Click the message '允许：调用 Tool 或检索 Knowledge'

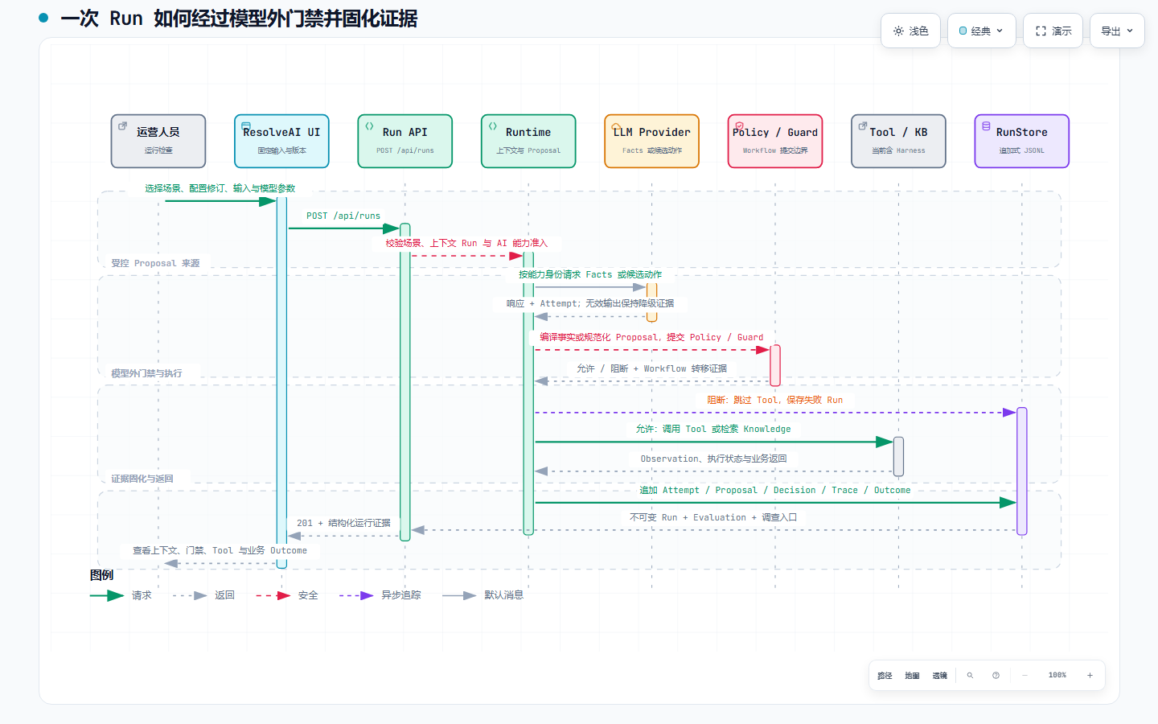point(713,429)
